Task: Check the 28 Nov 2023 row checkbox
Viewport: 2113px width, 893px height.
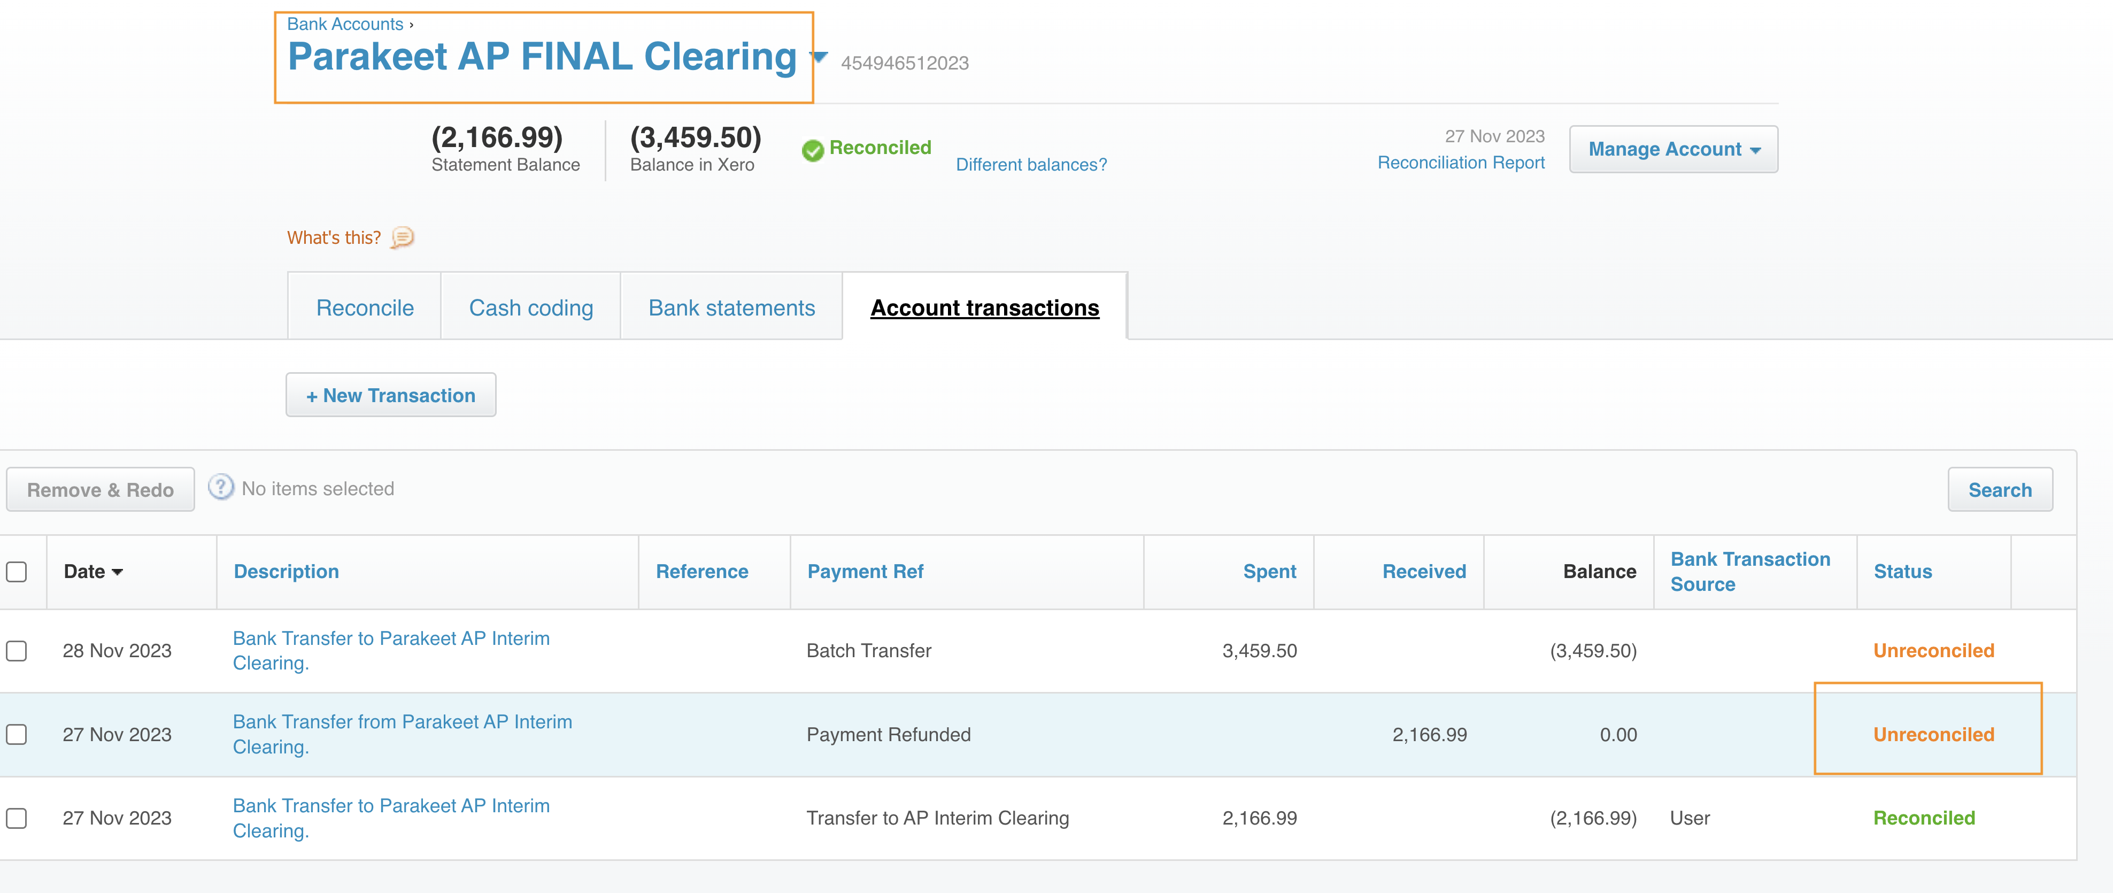Action: click(x=17, y=651)
